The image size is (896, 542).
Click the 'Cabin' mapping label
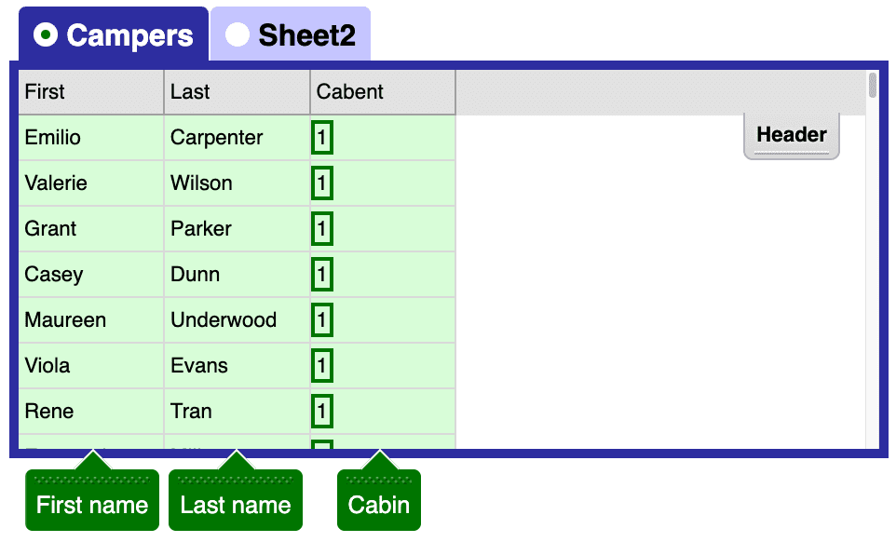378,505
